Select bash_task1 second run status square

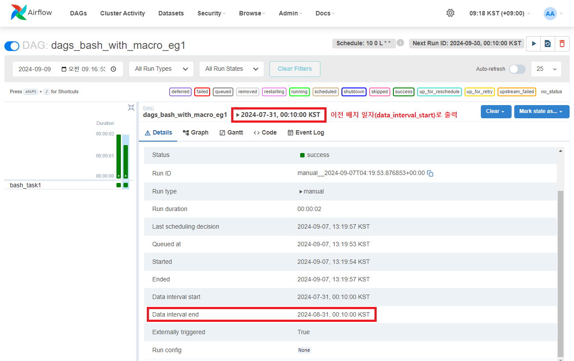pyautogui.click(x=126, y=185)
